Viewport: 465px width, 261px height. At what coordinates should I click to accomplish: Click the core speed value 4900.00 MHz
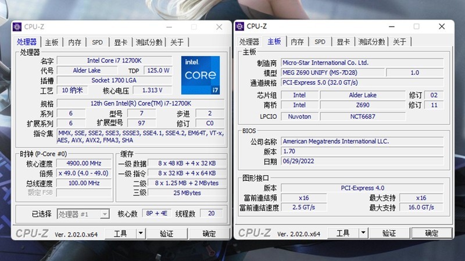tap(84, 164)
